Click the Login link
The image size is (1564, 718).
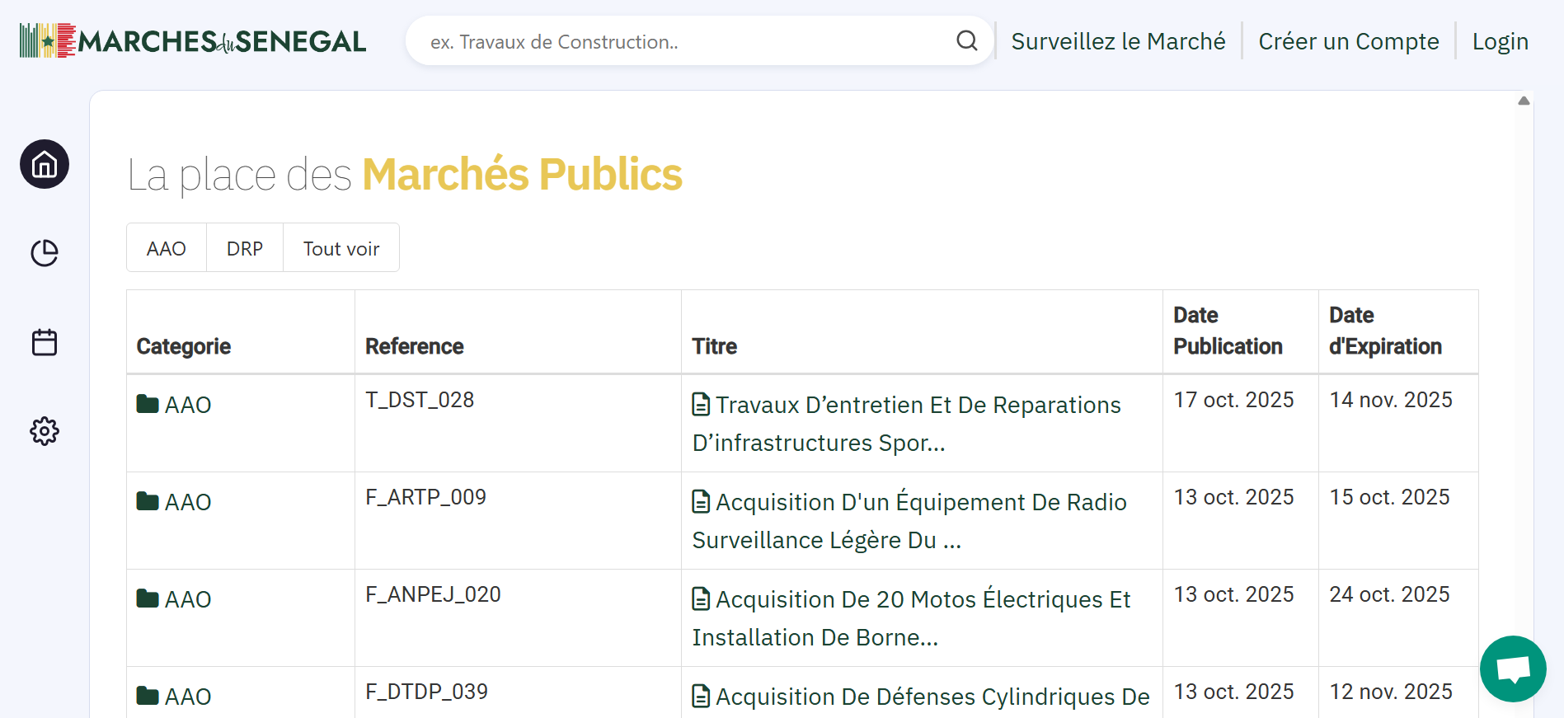(x=1500, y=41)
